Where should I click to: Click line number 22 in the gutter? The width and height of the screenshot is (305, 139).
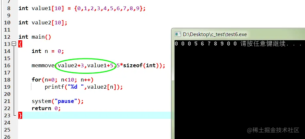click(x=7, y=108)
